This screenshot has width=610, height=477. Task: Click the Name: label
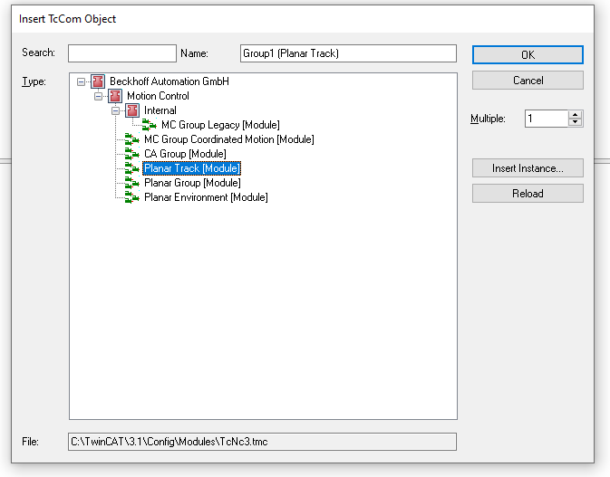194,53
